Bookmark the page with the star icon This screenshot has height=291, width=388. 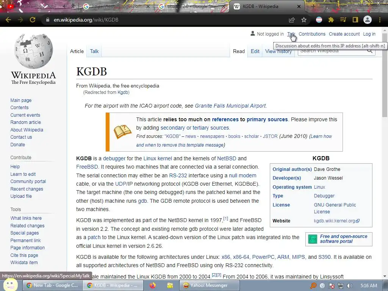[x=304, y=20]
